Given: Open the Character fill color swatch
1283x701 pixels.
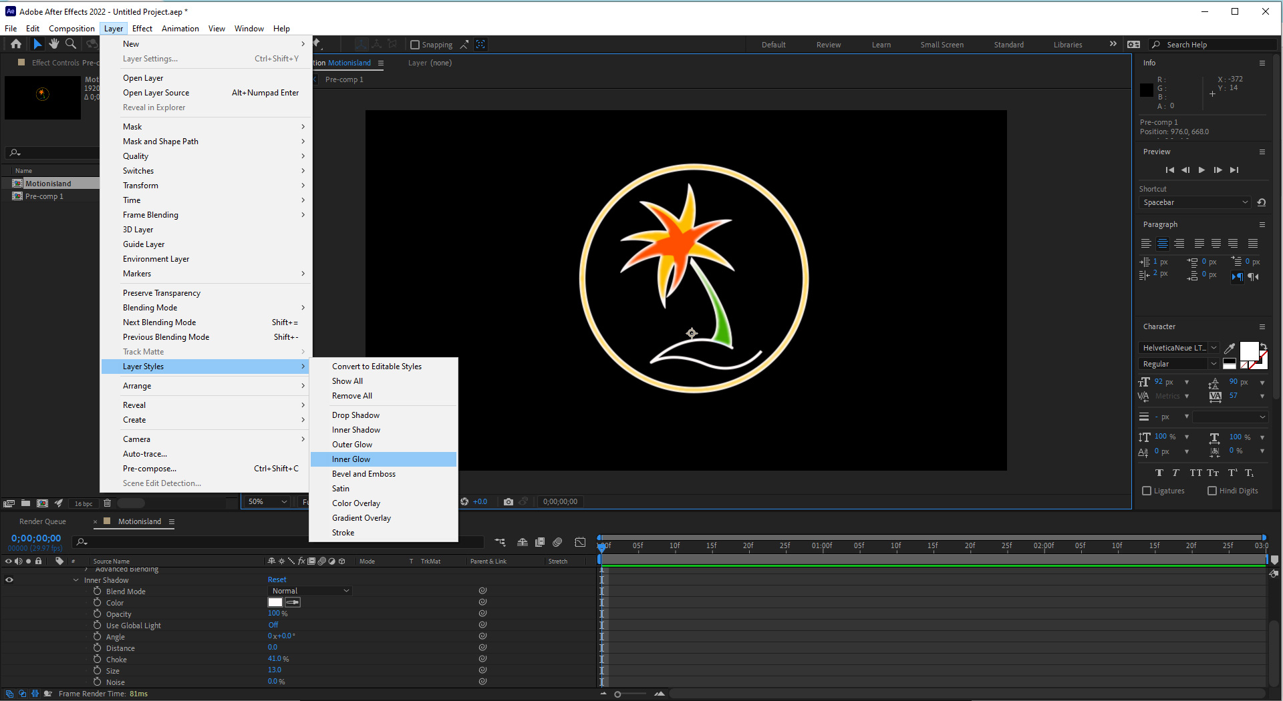Looking at the screenshot, I should (1249, 351).
